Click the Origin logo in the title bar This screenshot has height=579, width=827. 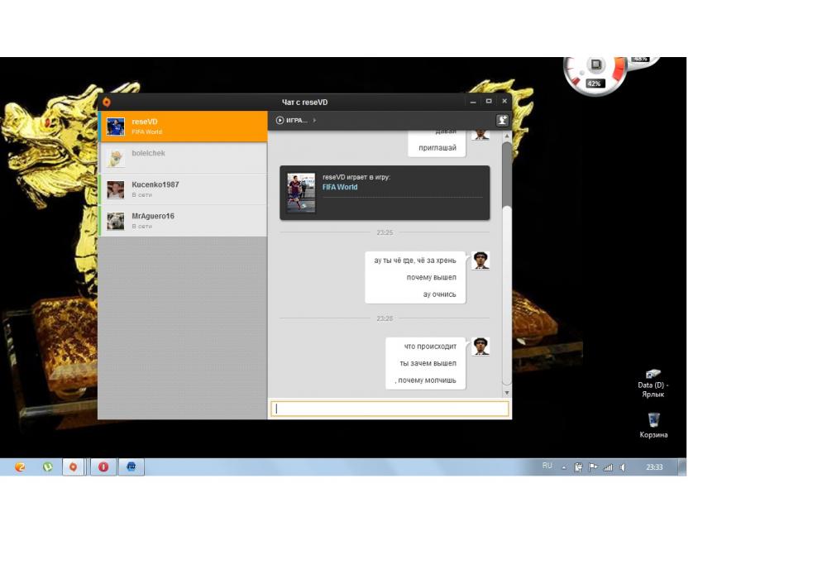pyautogui.click(x=106, y=103)
